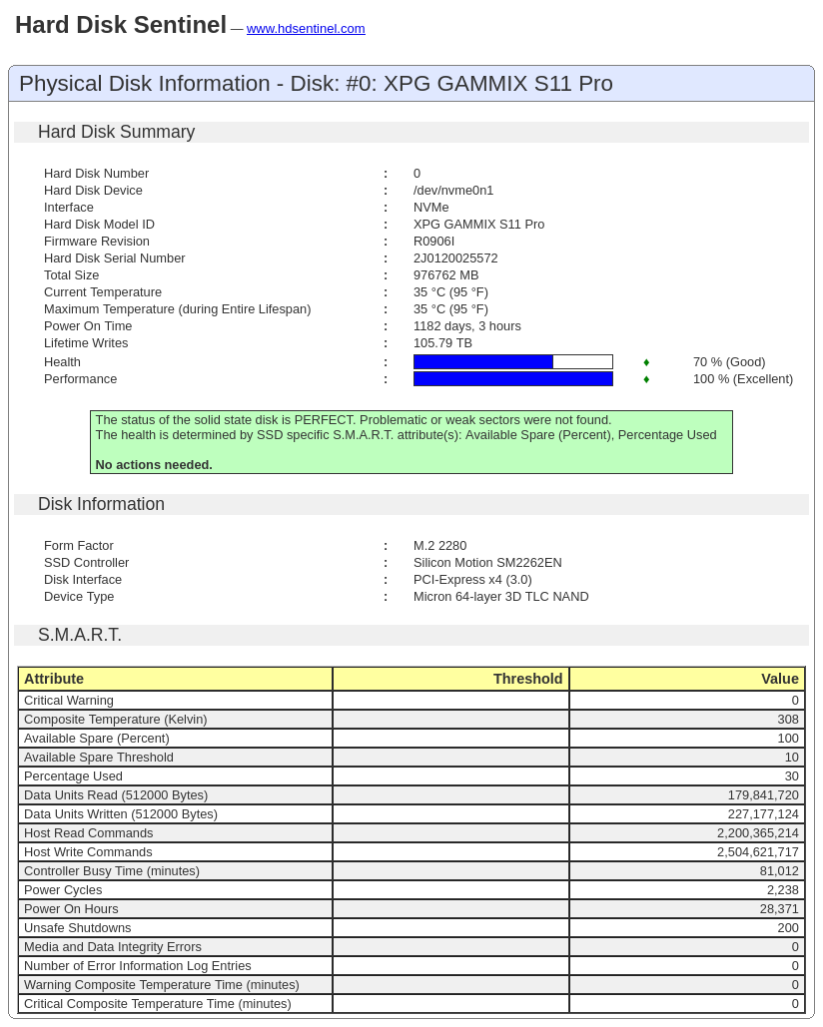The width and height of the screenshot is (823, 1027).
Task: Click Power Cycles value 2,238
Action: (782, 890)
